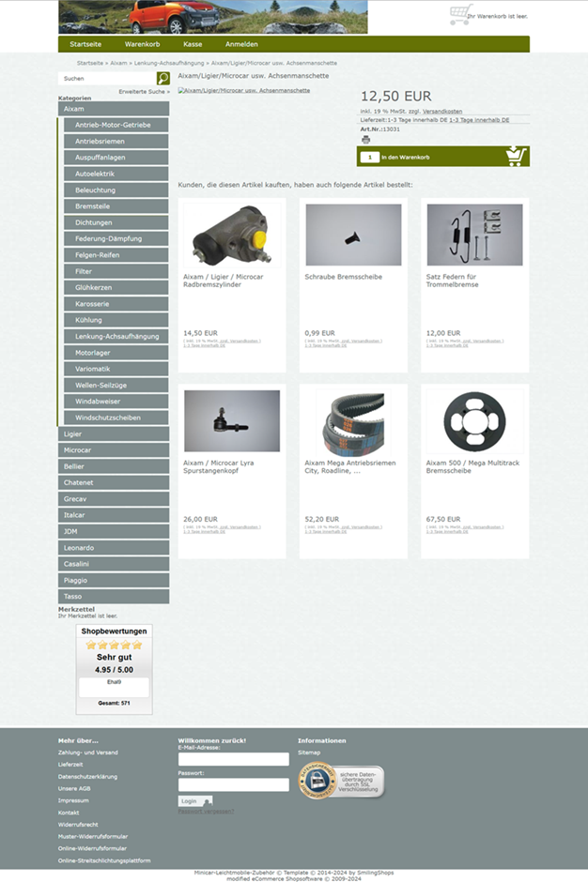The width and height of the screenshot is (588, 882).
Task: Click the quantity field next to In den Warenkorb
Action: pos(369,157)
